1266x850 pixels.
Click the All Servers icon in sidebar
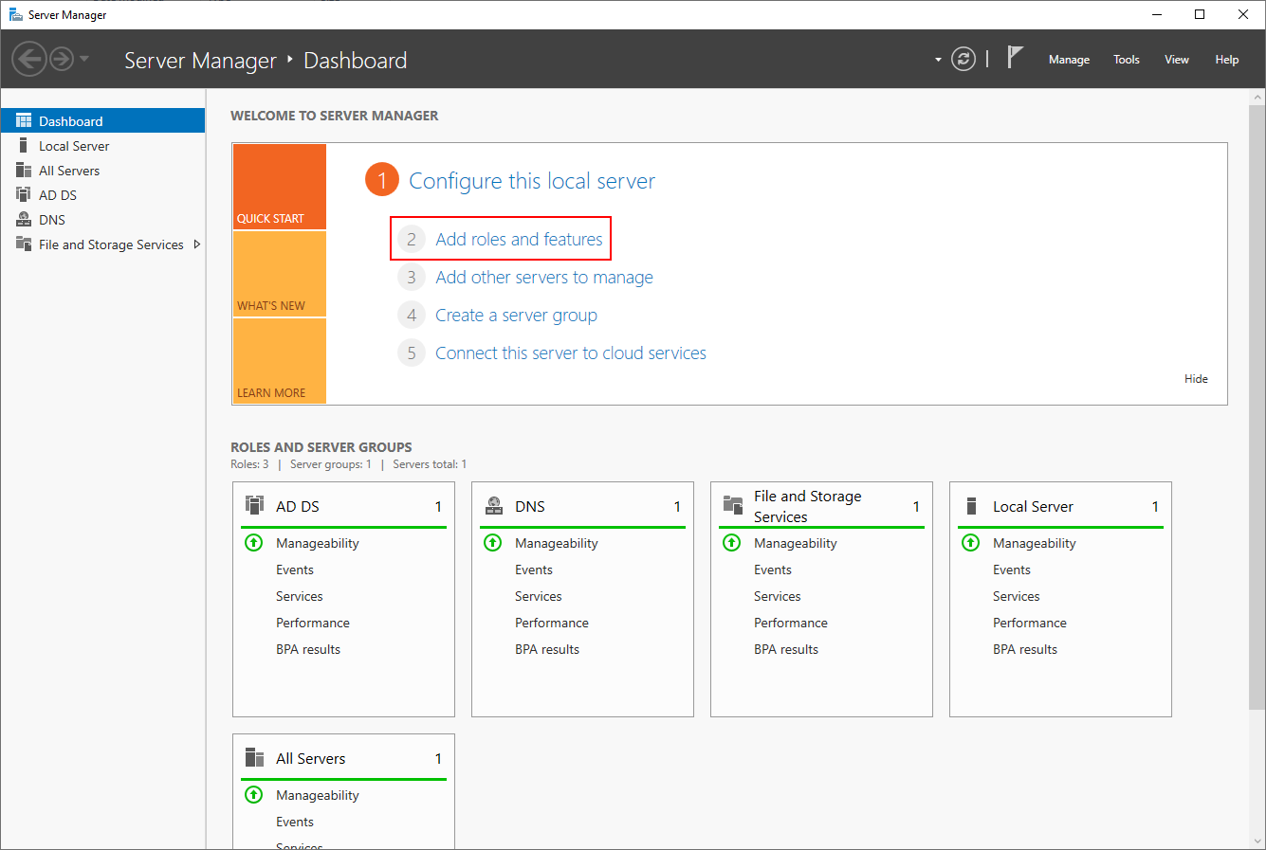tap(24, 170)
